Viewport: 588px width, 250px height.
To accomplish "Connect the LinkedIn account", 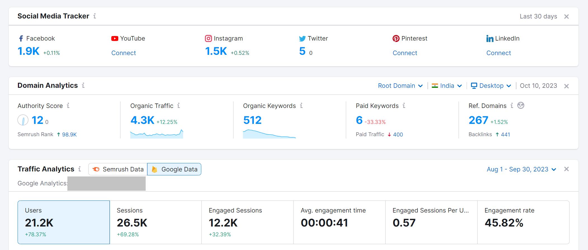I will [499, 53].
